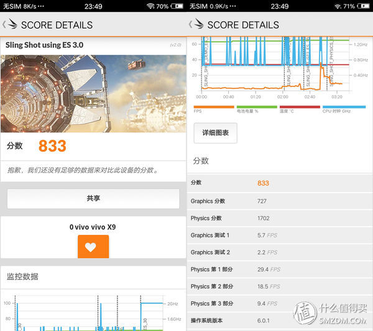Tap the orange heart favorite button

[93, 247]
